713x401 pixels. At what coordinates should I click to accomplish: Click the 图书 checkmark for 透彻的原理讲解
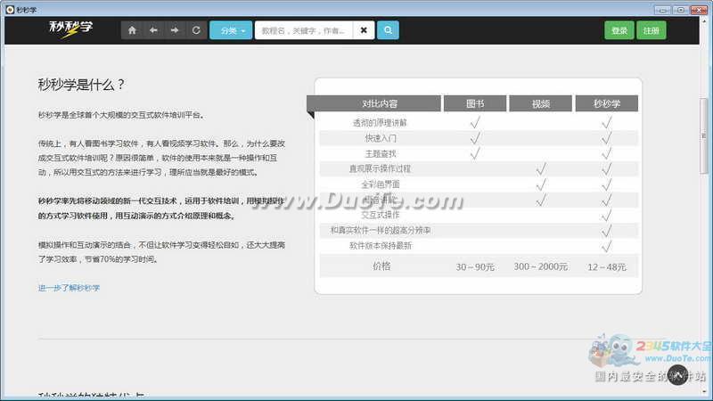coord(475,122)
